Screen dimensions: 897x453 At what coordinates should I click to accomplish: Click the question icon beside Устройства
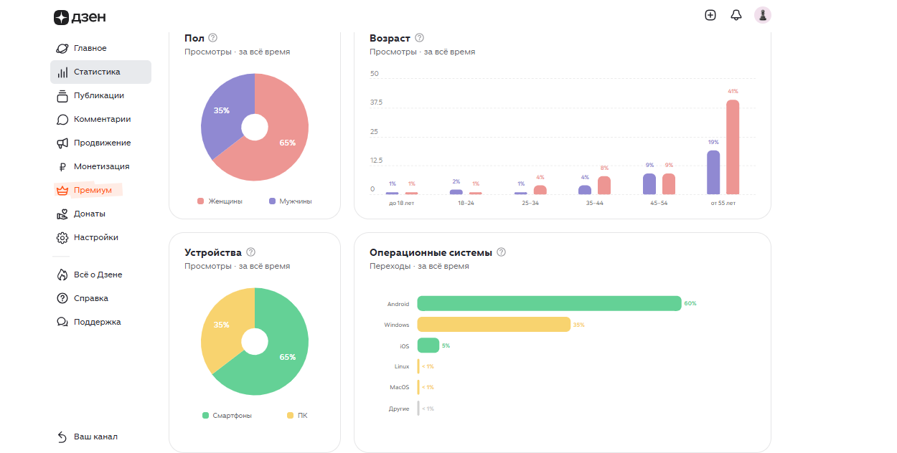point(250,252)
